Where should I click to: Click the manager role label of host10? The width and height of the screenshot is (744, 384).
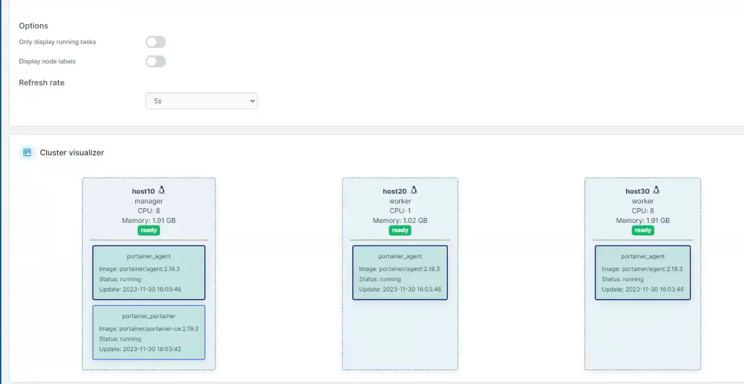[149, 202]
